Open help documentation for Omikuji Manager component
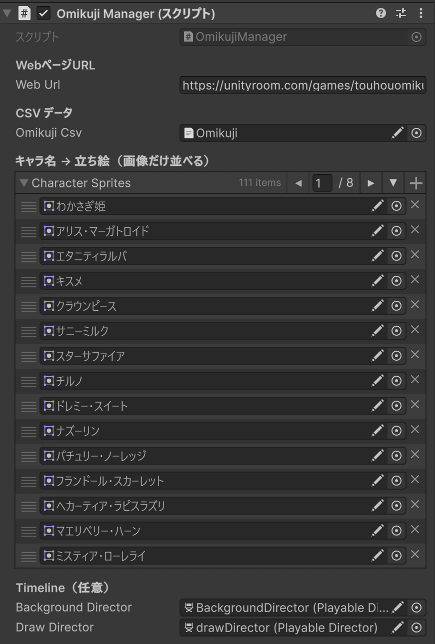 point(380,13)
